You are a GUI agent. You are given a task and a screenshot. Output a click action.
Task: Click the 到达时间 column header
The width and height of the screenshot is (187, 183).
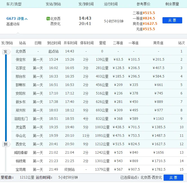[x=54, y=43]
